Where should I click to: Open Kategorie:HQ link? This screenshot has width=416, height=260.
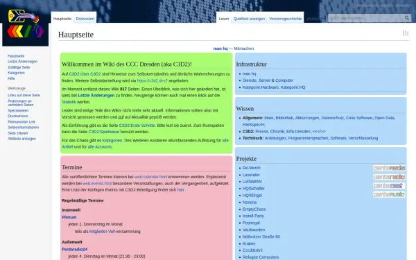293,87
